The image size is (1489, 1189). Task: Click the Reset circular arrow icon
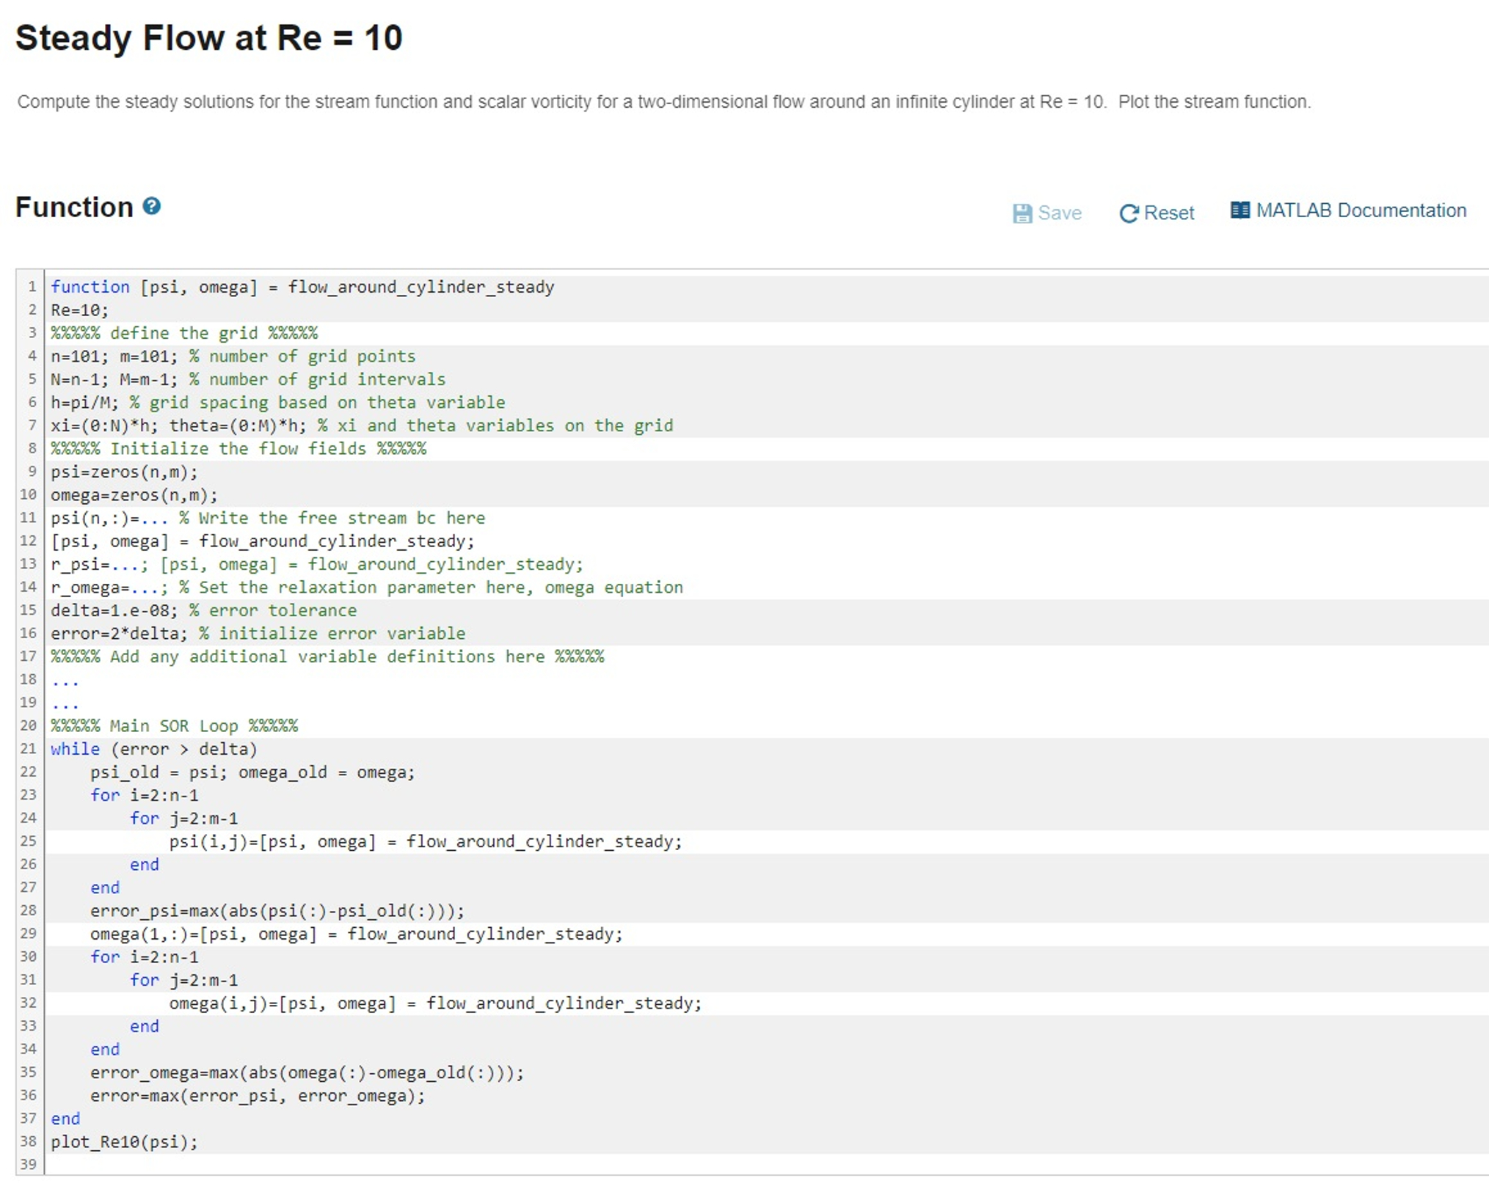pos(1128,213)
